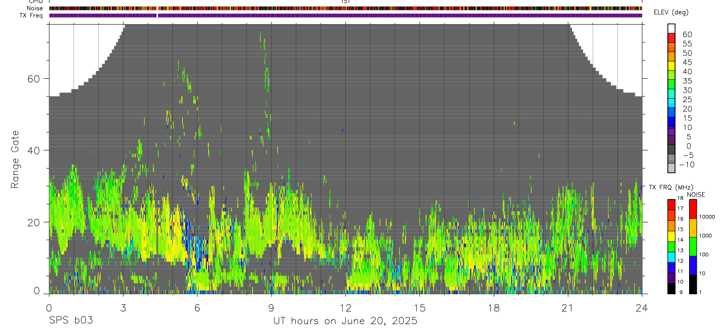The image size is (722, 333).
Task: Click the green swatch in NOISE colorbar
Action: (x=693, y=247)
